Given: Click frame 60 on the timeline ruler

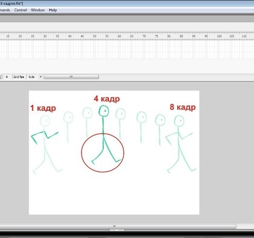Looking at the screenshot, I should (x=120, y=36).
